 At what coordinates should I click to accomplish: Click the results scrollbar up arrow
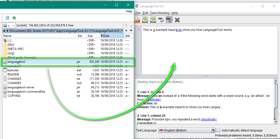click(275, 81)
